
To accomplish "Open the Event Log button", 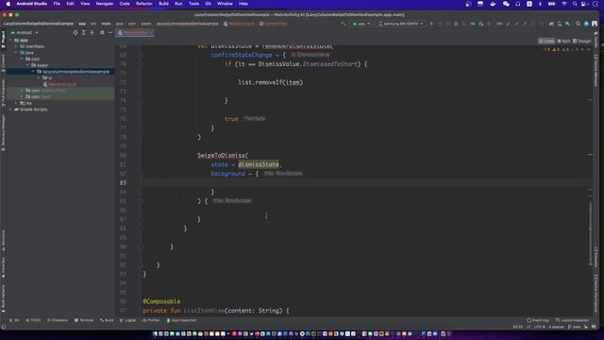I will 538,320.
